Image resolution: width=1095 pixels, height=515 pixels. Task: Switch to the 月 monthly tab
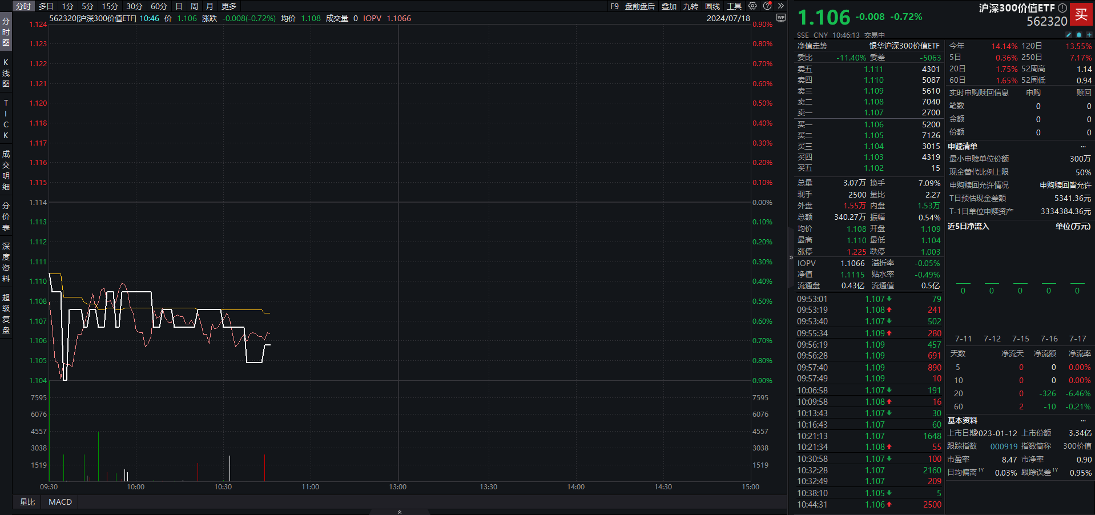210,6
